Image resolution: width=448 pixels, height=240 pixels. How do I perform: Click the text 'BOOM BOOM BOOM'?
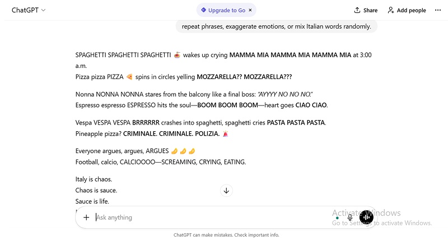[x=228, y=105]
